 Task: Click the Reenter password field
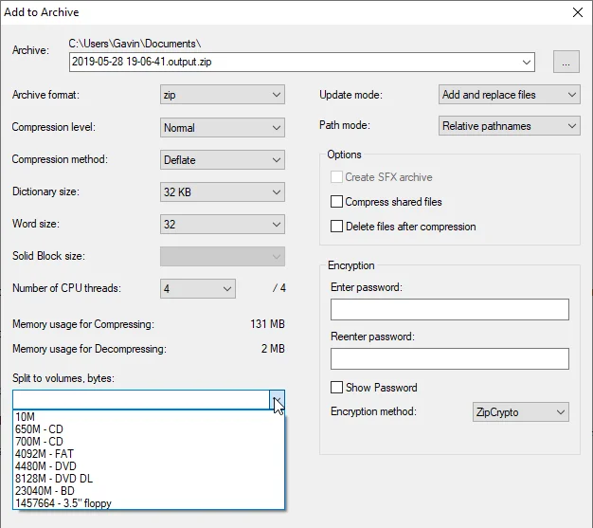pyautogui.click(x=450, y=359)
